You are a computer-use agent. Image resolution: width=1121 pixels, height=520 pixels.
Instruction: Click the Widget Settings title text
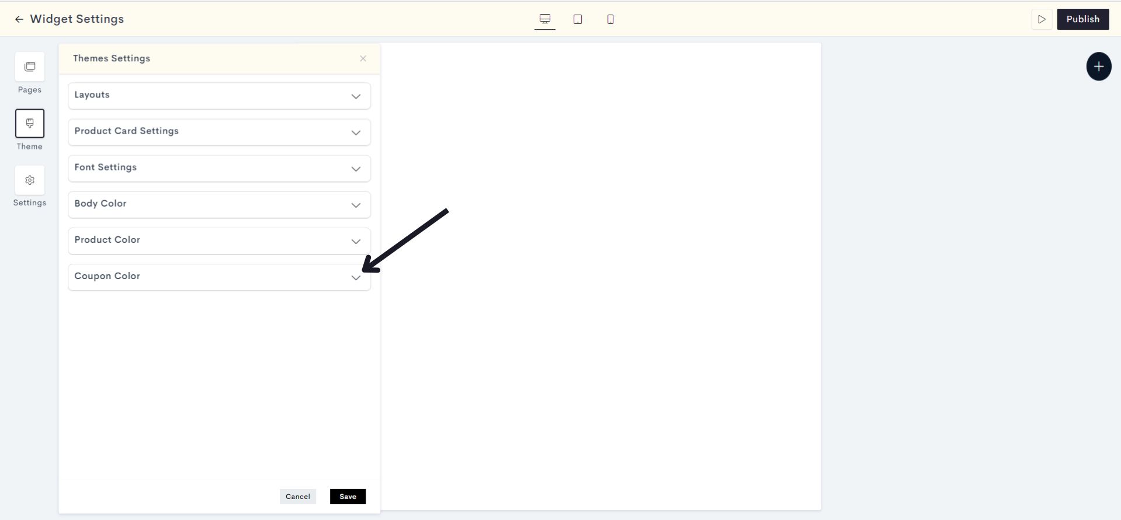(77, 19)
